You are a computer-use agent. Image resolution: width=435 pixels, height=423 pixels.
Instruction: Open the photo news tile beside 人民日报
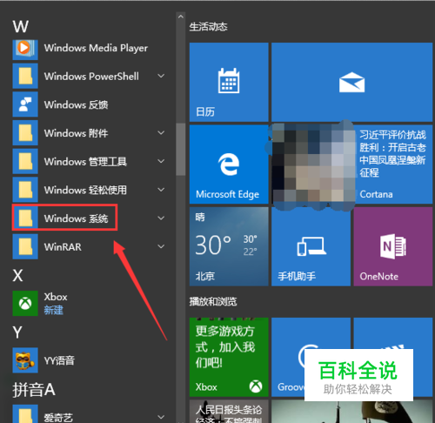pyautogui.click(x=351, y=412)
